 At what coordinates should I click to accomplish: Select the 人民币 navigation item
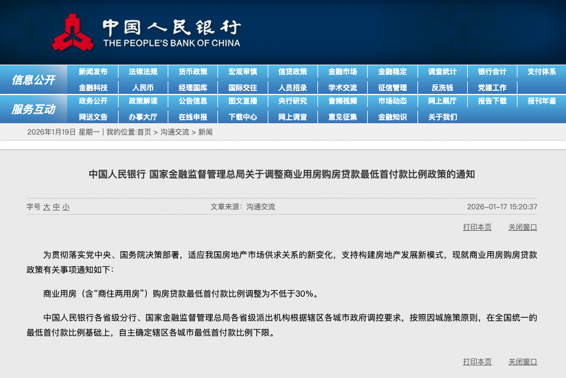pos(143,87)
